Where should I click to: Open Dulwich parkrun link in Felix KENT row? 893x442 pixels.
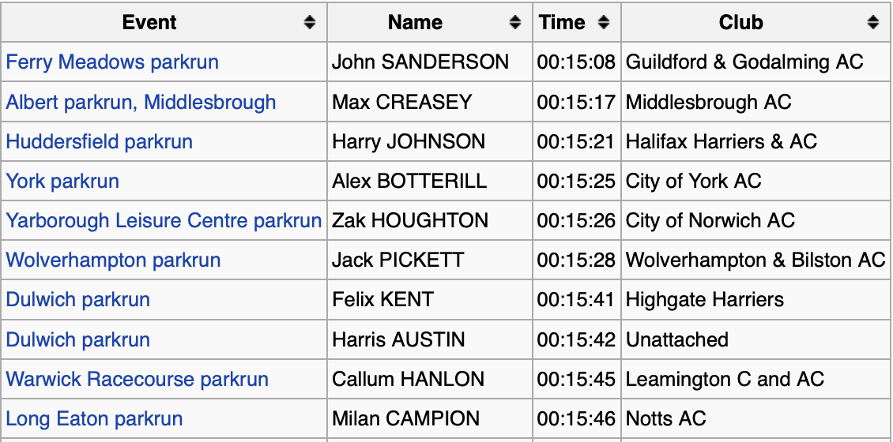(x=78, y=299)
